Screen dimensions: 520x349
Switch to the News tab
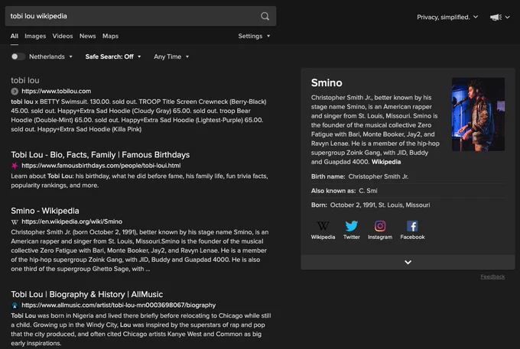point(87,36)
